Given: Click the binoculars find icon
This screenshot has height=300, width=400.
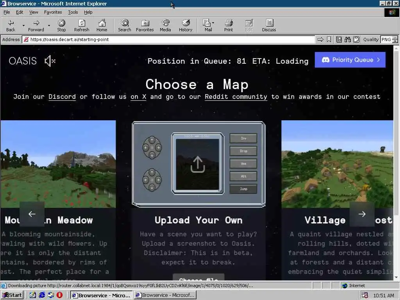Looking at the screenshot, I should (347, 39).
